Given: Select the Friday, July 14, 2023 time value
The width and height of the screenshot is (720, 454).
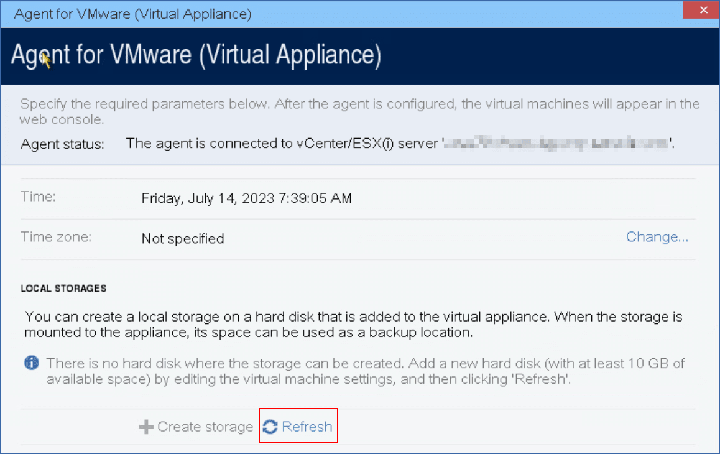Looking at the screenshot, I should pyautogui.click(x=247, y=198).
